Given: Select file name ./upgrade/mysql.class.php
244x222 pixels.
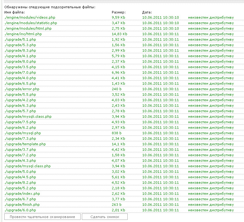Looking at the screenshot, I should (27, 166).
